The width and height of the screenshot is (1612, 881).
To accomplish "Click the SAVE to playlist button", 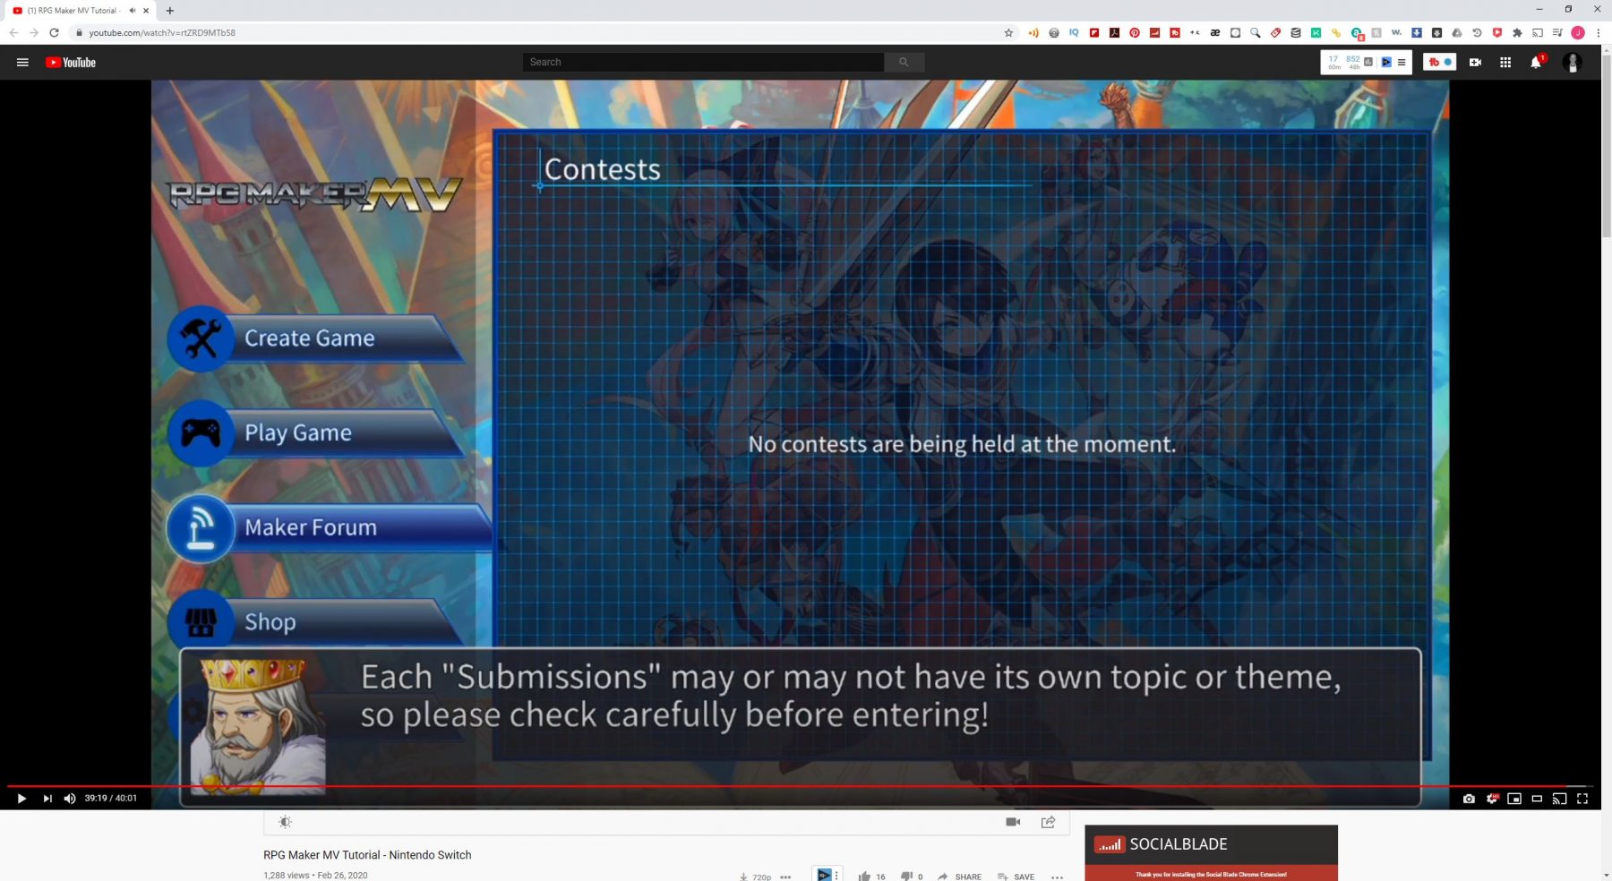I will (1016, 877).
